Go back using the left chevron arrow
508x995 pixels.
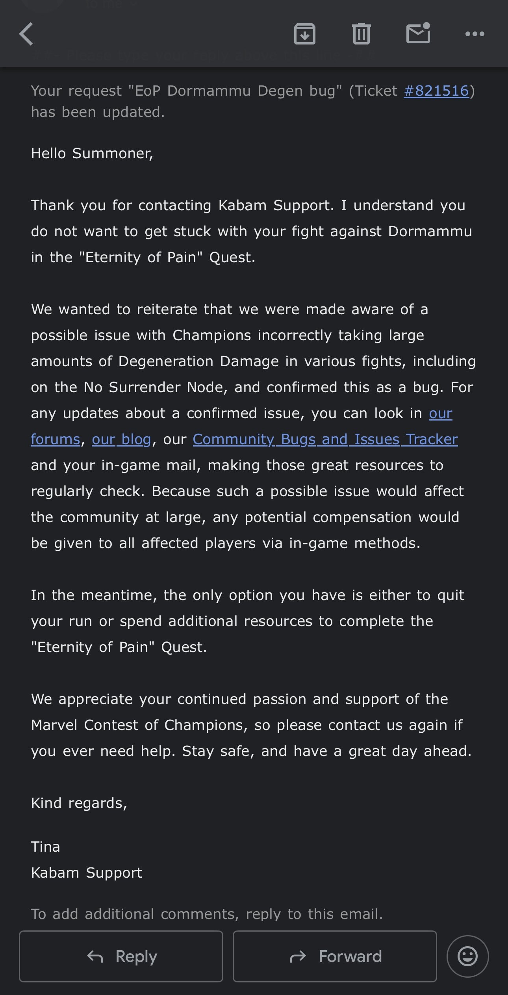click(x=26, y=34)
